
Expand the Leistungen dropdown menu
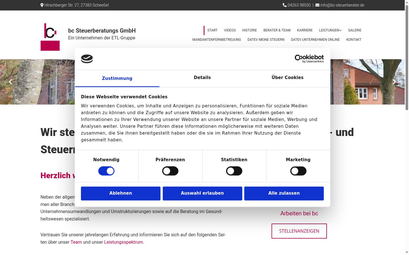(x=330, y=30)
